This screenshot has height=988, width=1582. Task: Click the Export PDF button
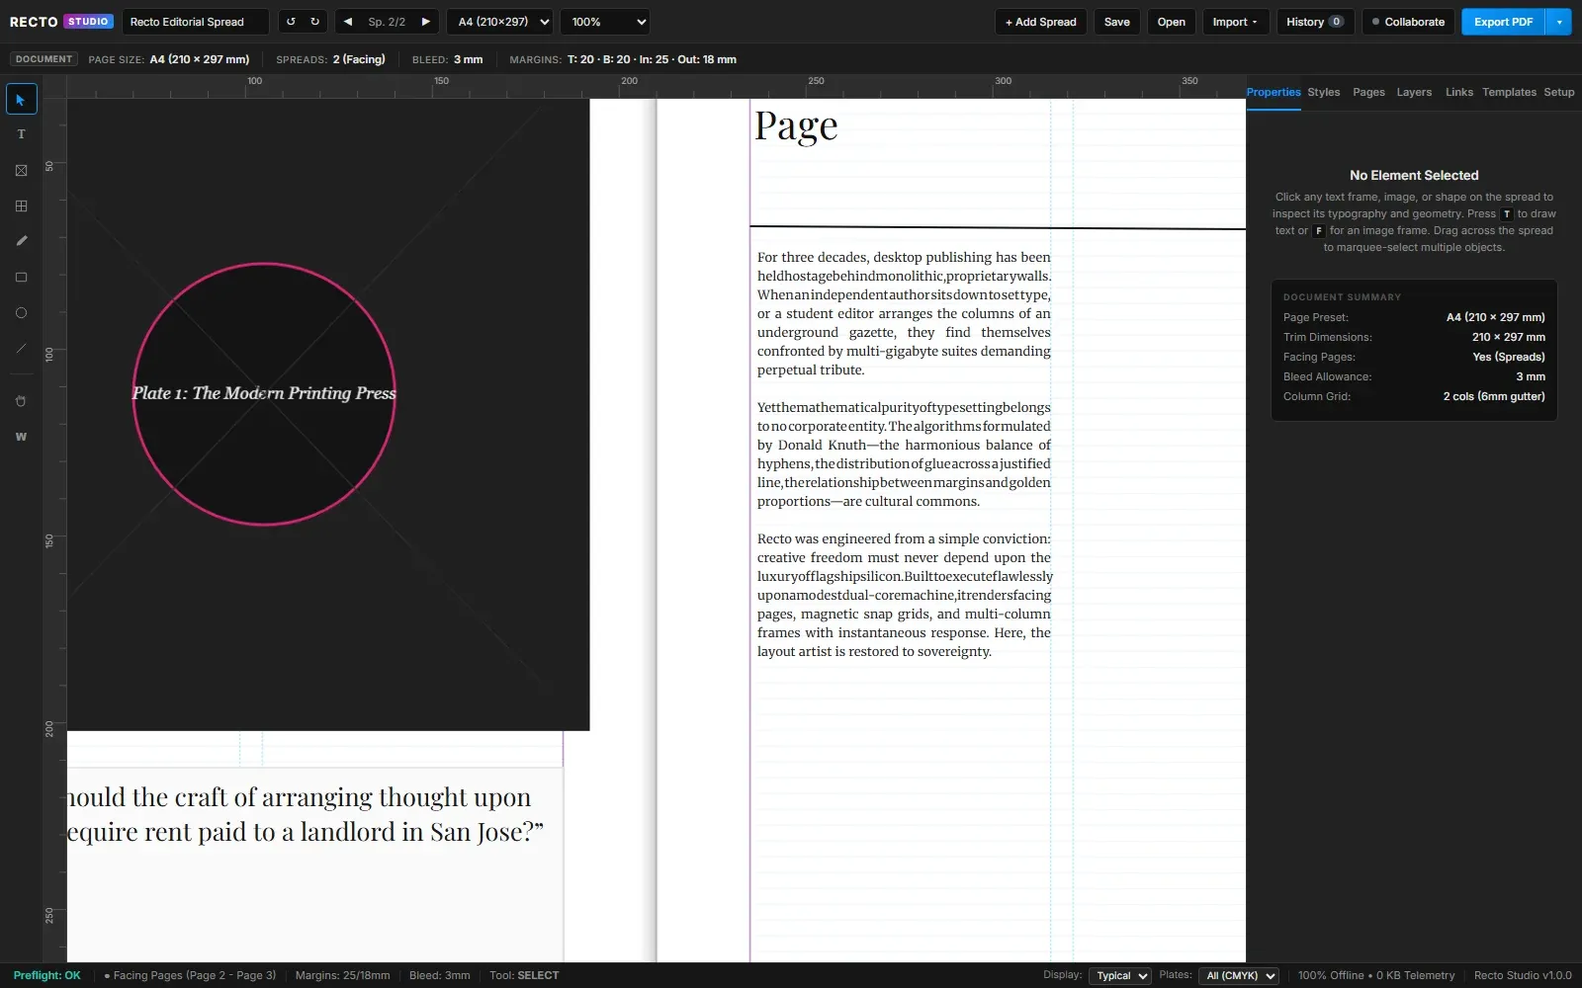1503,22
